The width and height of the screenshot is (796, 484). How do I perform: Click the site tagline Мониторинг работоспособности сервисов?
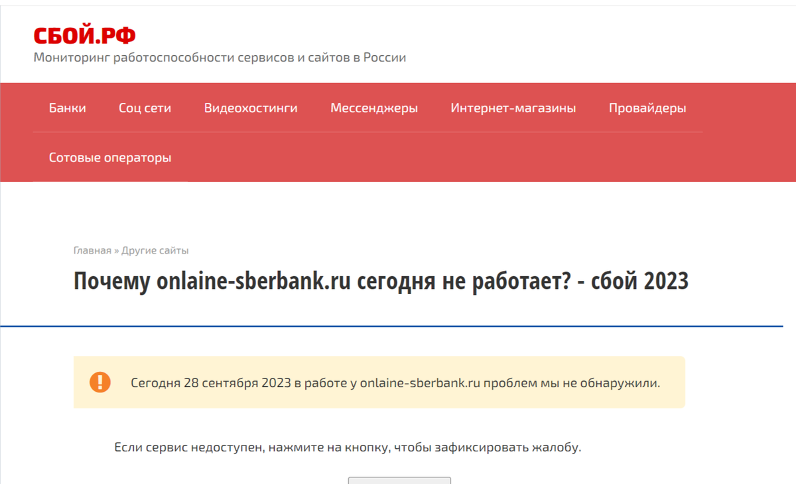click(x=220, y=58)
